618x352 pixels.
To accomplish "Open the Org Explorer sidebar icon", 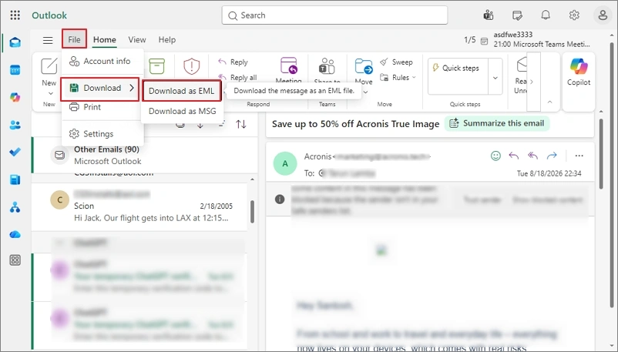I will 15,207.
